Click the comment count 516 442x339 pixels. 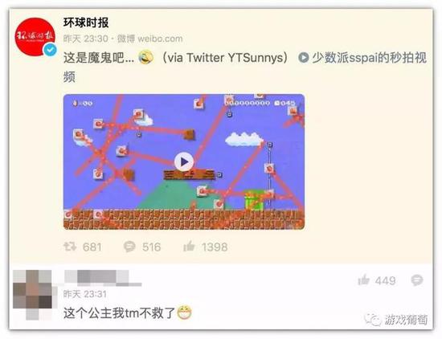[152, 247]
